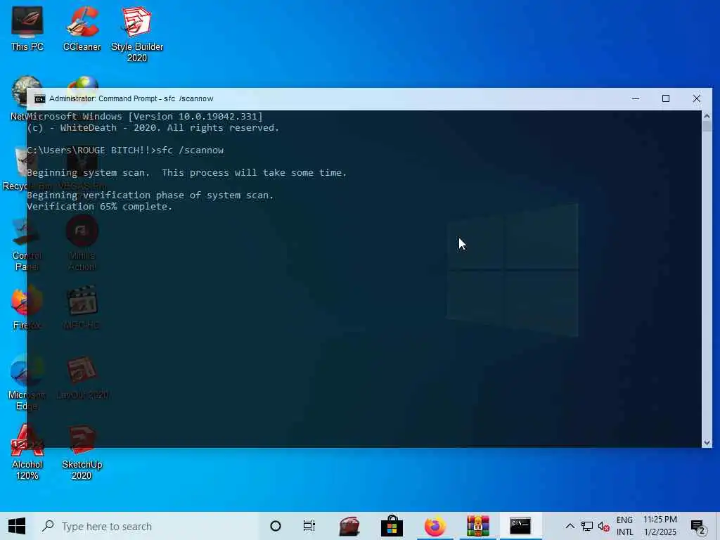
Task: Show hidden system tray icons
Action: pos(570,526)
